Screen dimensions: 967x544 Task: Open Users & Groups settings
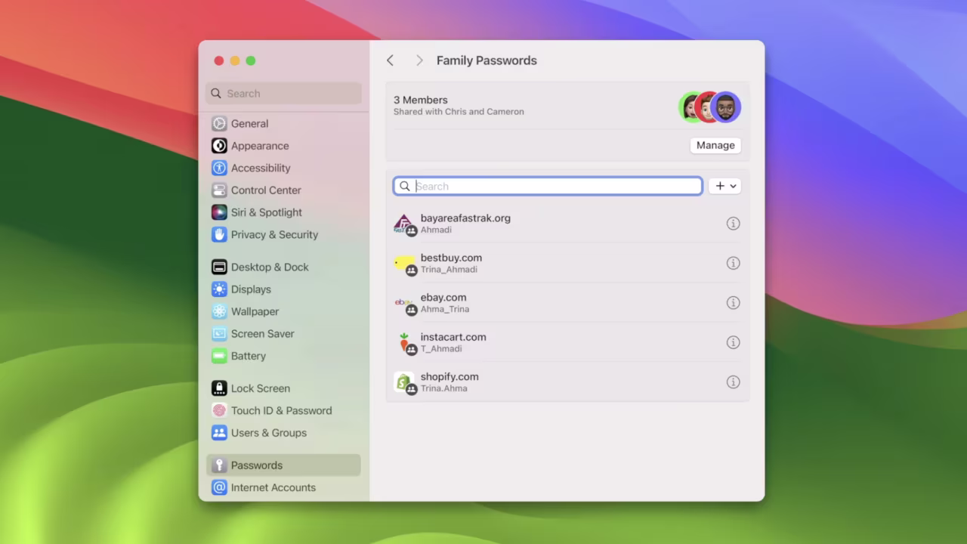268,433
